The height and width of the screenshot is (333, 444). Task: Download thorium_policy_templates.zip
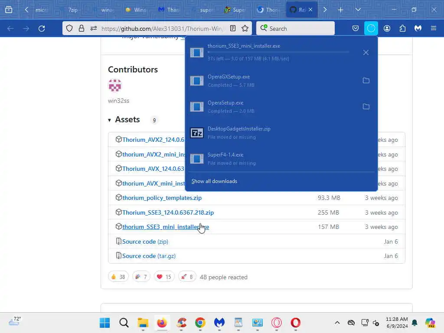[162, 198]
